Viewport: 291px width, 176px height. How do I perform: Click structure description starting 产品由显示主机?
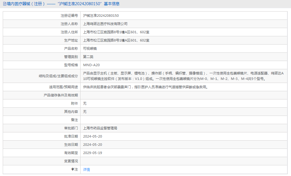point(183,76)
